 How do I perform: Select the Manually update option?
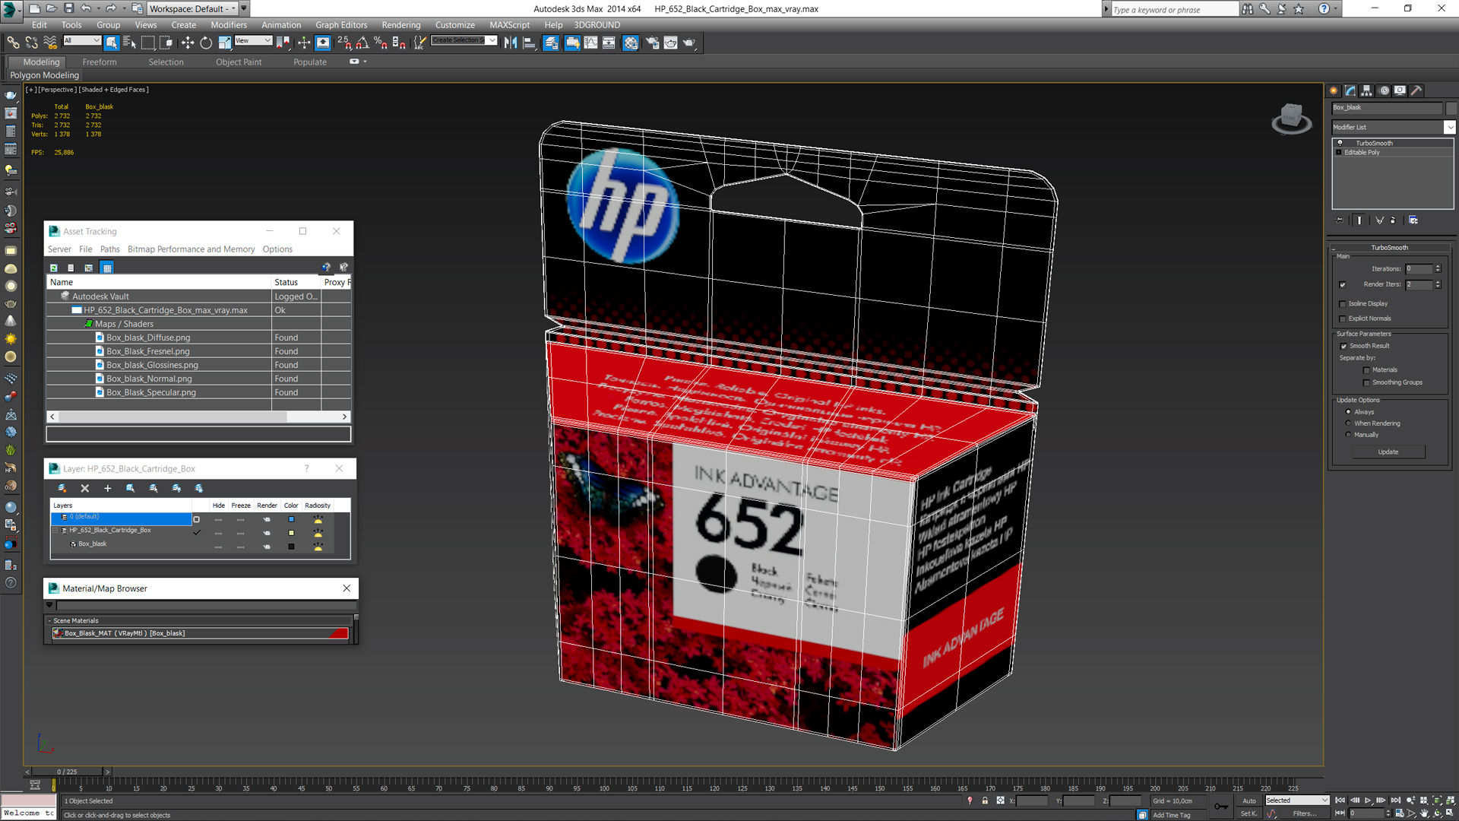pyautogui.click(x=1349, y=435)
